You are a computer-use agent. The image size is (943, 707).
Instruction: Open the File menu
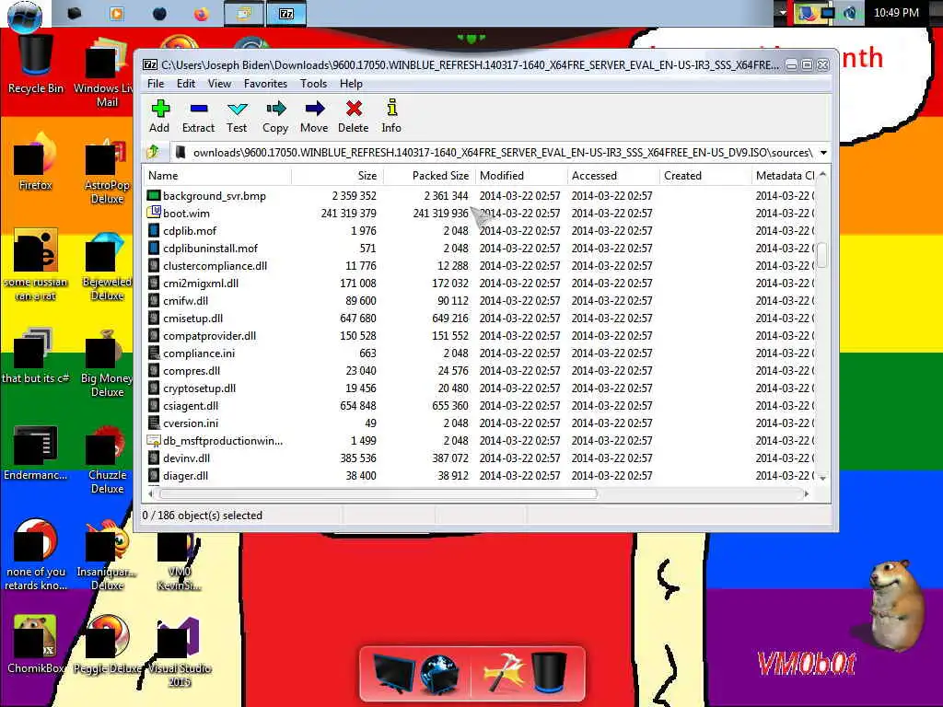click(x=156, y=84)
